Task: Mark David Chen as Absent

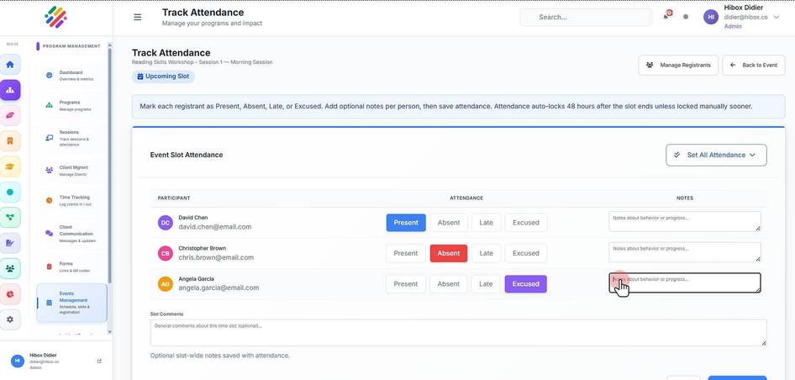Action: 449,223
